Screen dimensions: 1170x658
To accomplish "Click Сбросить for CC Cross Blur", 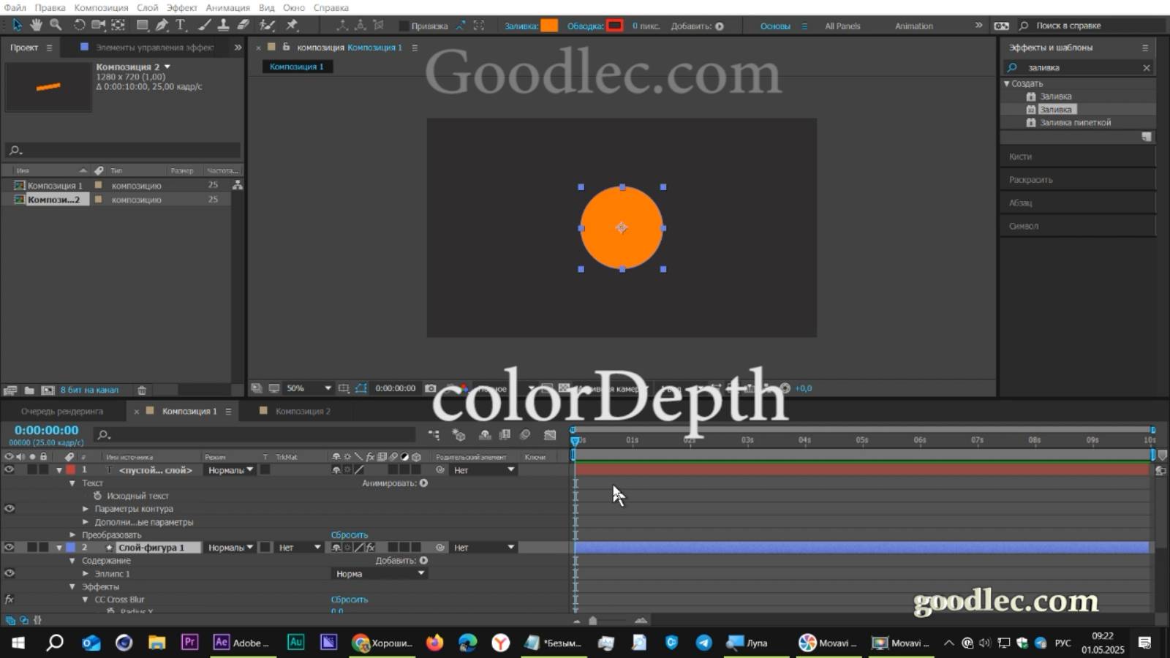I will 350,599.
